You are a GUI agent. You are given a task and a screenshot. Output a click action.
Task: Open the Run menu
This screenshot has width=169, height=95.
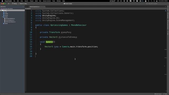click(40, 1)
